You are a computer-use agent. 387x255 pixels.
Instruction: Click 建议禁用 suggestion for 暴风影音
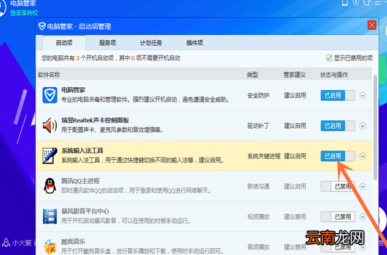click(295, 217)
